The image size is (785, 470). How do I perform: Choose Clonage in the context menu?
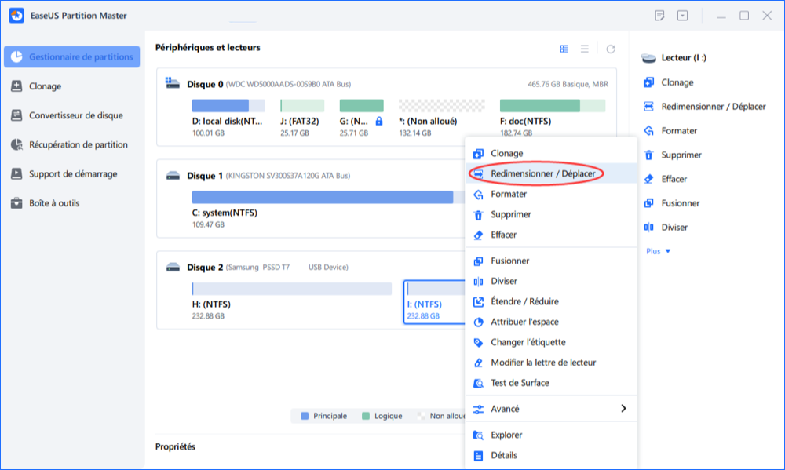[x=551, y=153]
